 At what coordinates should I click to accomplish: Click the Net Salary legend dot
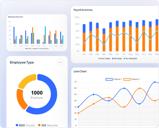click(113, 59)
